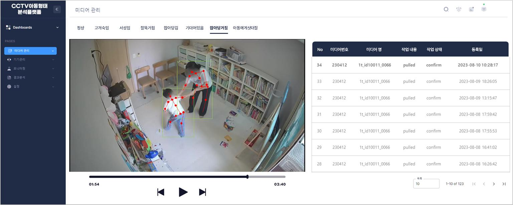Select the date 2023-08-08 17:59:42
The width and height of the screenshot is (513, 205).
[478, 115]
